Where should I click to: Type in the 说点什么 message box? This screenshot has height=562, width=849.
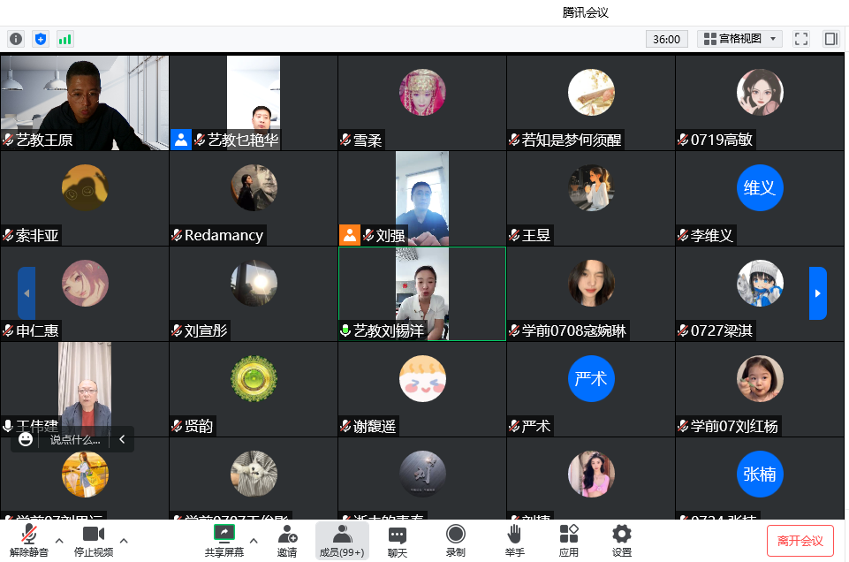(x=75, y=439)
